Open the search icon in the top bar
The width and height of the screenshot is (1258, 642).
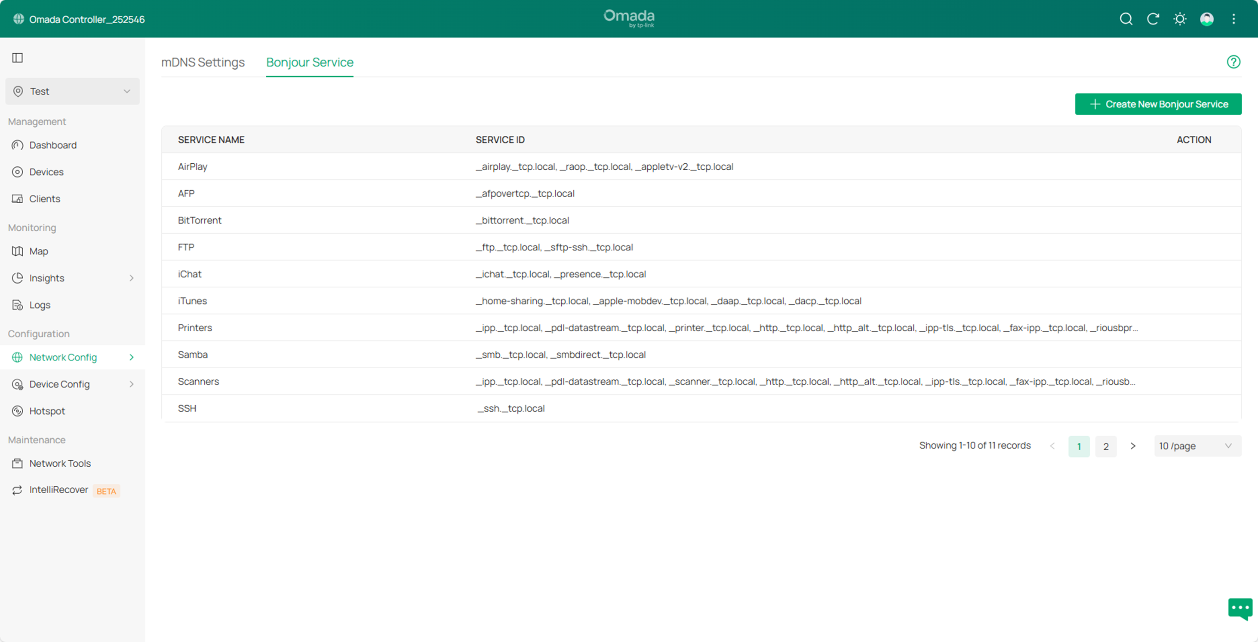[x=1126, y=19]
